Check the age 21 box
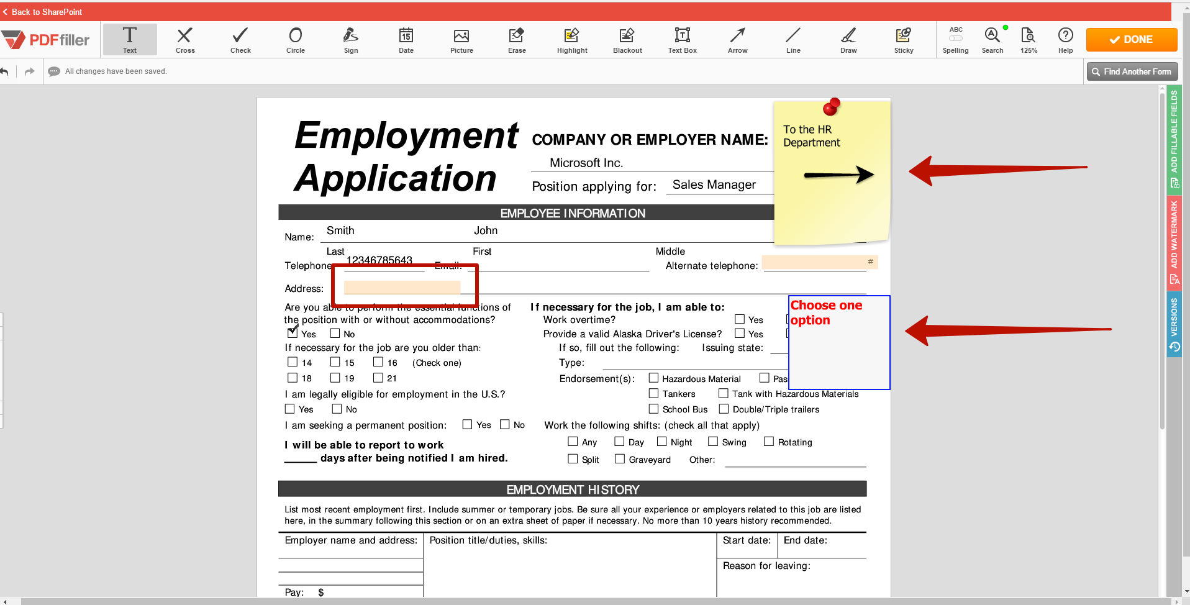The width and height of the screenshot is (1190, 605). tap(378, 377)
